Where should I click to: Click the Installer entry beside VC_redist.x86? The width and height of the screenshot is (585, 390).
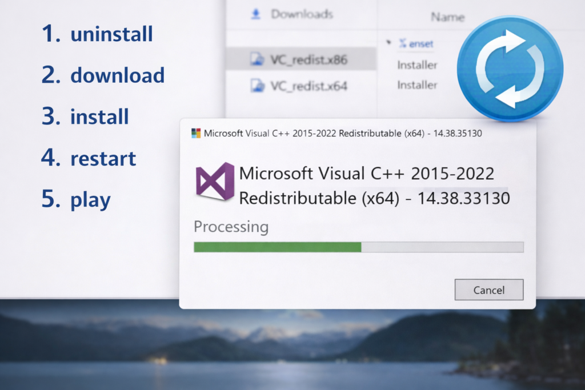pyautogui.click(x=417, y=65)
